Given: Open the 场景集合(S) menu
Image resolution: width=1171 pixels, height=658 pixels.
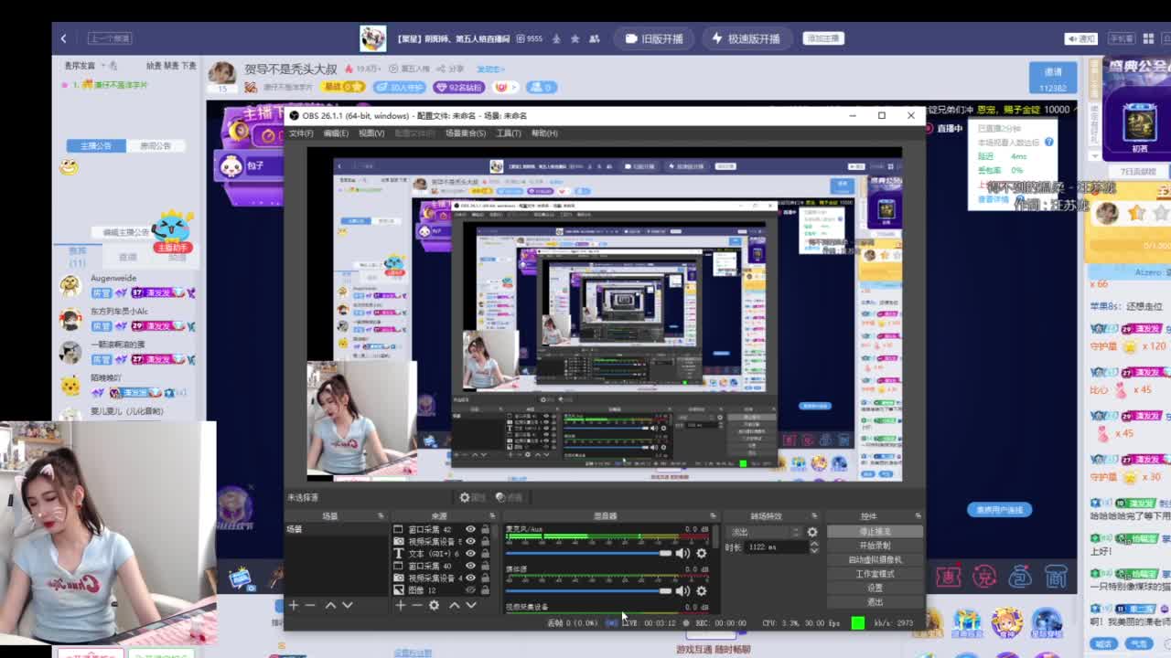Looking at the screenshot, I should [x=465, y=133].
